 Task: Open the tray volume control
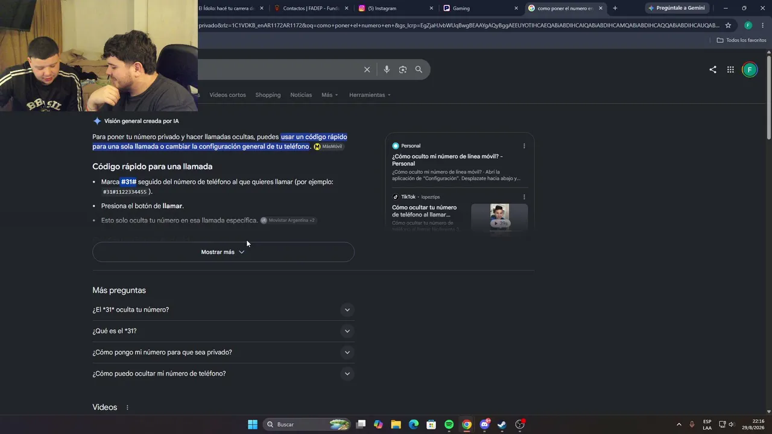click(732, 424)
